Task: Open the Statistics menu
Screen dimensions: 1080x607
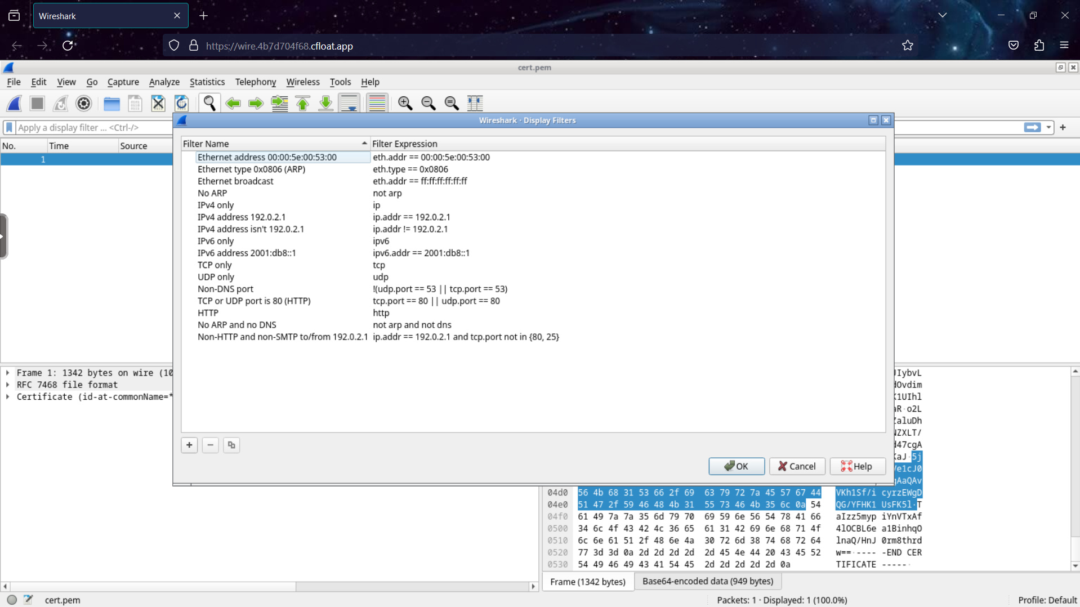Action: 207,82
